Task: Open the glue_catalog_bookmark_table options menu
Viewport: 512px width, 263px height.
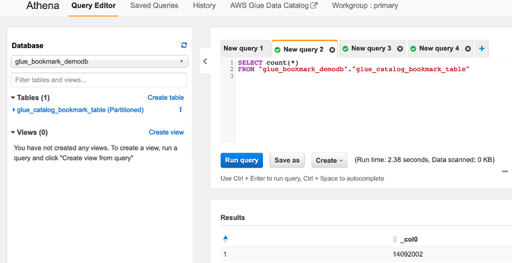Action: point(180,110)
